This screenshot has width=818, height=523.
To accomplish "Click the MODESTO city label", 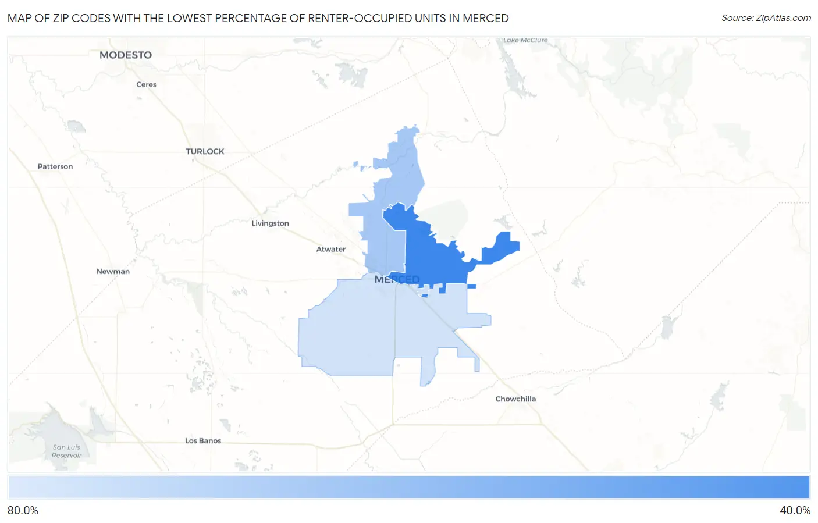I will point(126,55).
